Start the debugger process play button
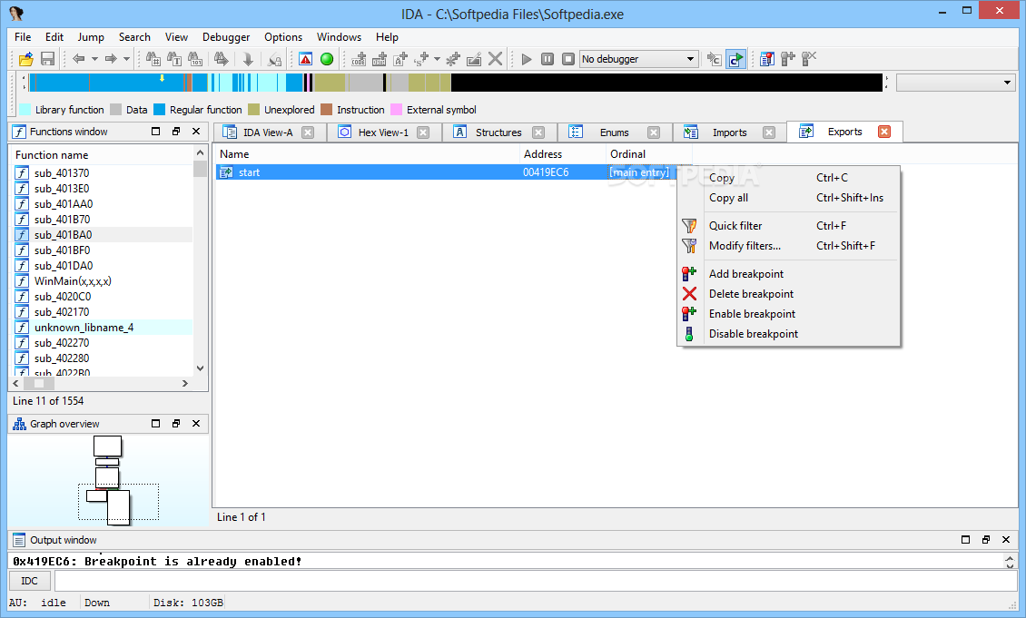Image resolution: width=1026 pixels, height=618 pixels. pos(527,60)
